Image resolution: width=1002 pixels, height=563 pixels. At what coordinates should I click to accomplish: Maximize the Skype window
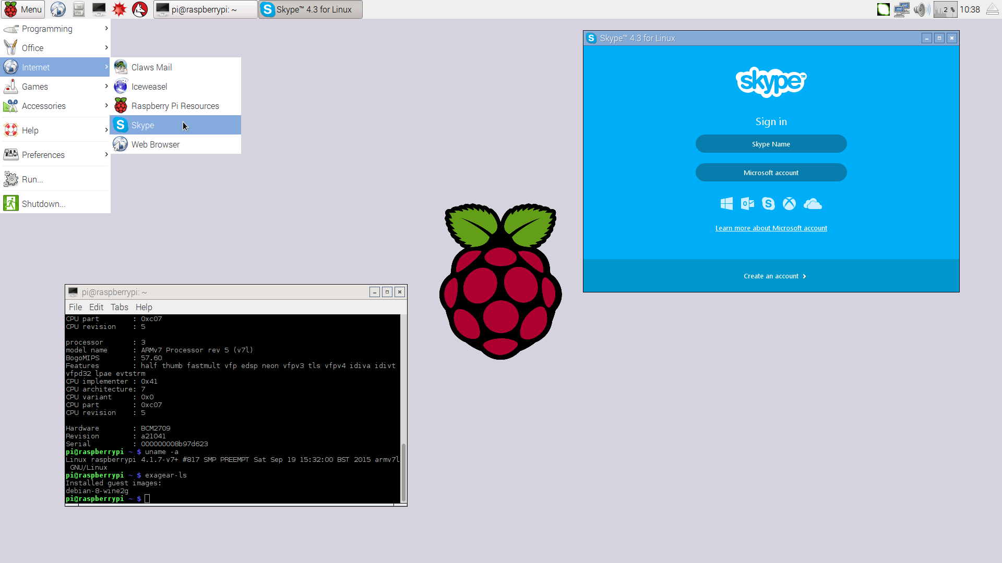click(939, 38)
